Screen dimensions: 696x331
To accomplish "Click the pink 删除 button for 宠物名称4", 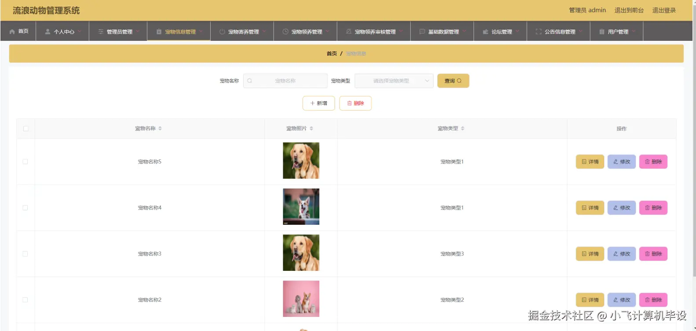I will click(653, 208).
